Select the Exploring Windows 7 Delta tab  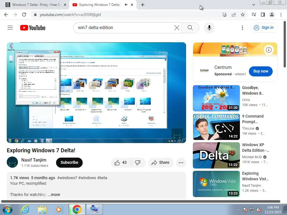point(99,5)
